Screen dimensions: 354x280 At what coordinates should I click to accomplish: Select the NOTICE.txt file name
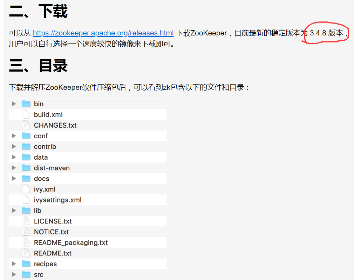point(51,232)
